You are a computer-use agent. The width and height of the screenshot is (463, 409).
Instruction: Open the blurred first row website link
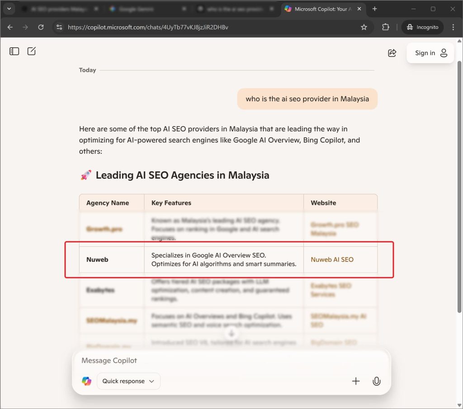coord(334,229)
